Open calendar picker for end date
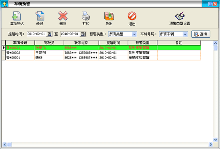This screenshot has height=149, width=220. [83, 34]
